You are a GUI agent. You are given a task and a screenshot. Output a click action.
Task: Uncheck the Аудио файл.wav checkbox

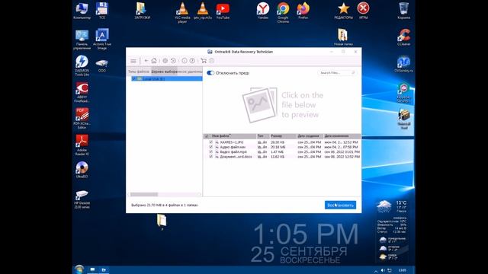point(211,147)
